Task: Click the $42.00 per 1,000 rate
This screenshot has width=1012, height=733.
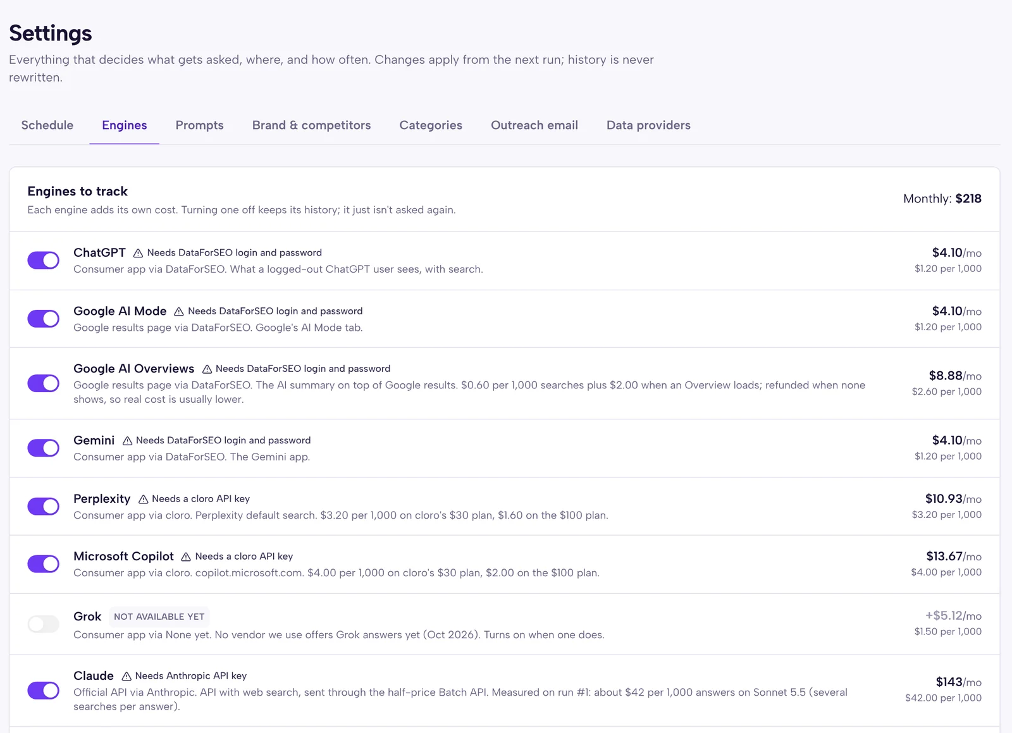Action: [943, 698]
